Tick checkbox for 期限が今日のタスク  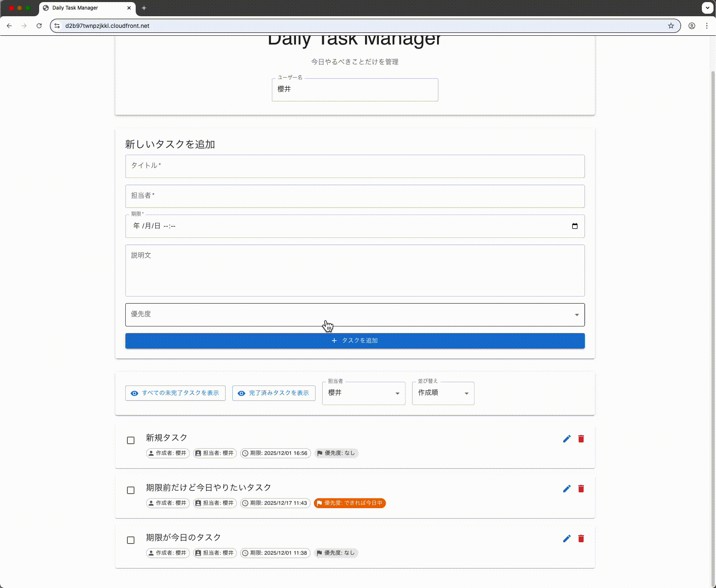tap(131, 540)
